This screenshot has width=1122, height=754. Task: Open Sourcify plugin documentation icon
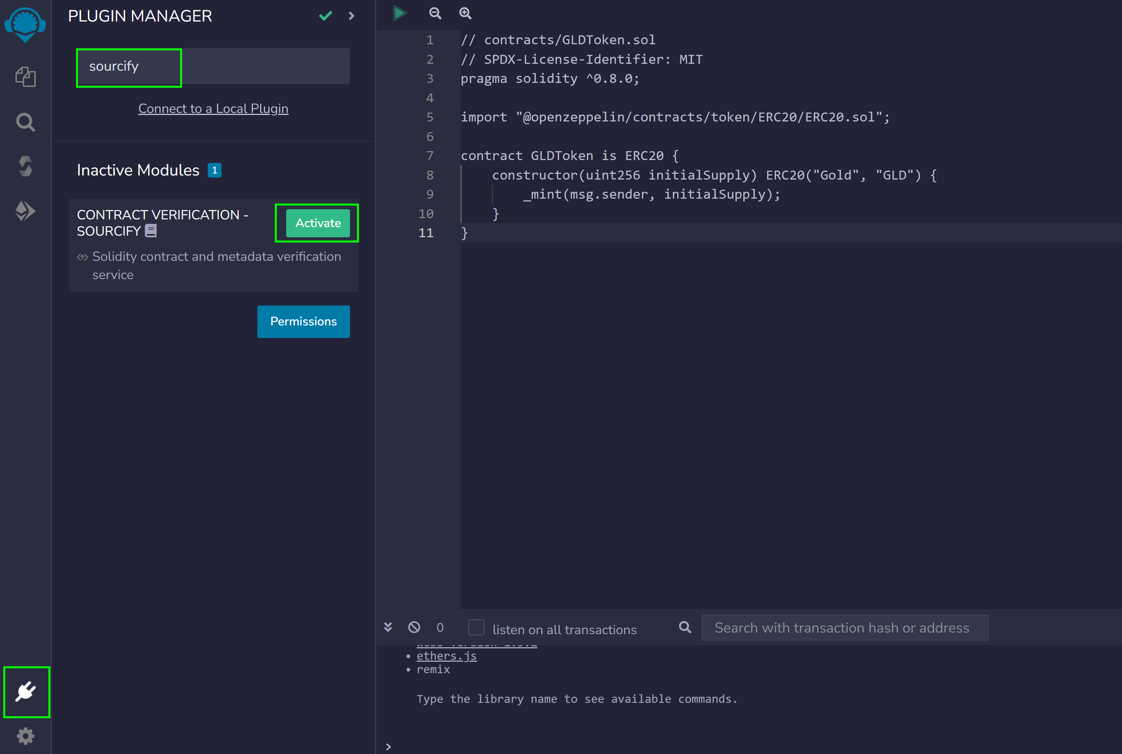pyautogui.click(x=150, y=231)
